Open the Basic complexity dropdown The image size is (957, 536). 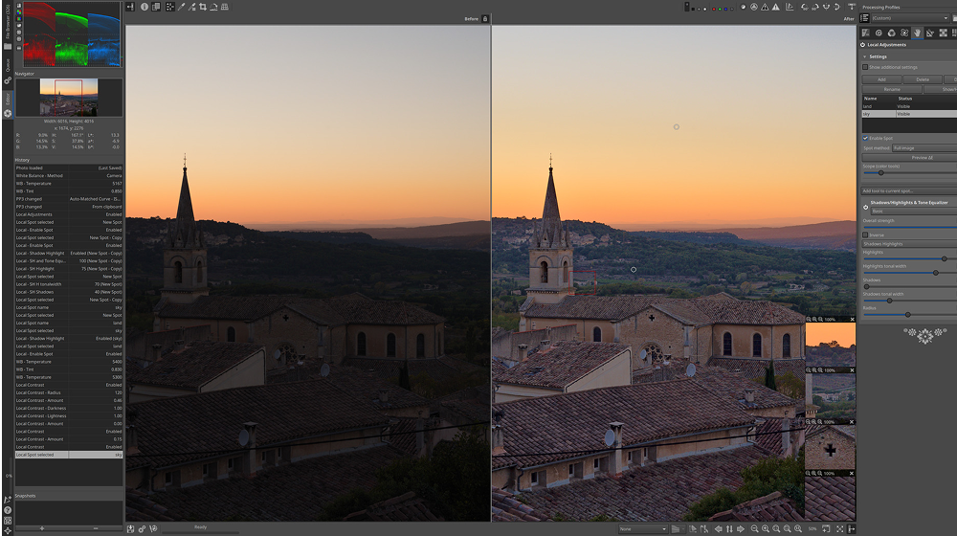(914, 212)
